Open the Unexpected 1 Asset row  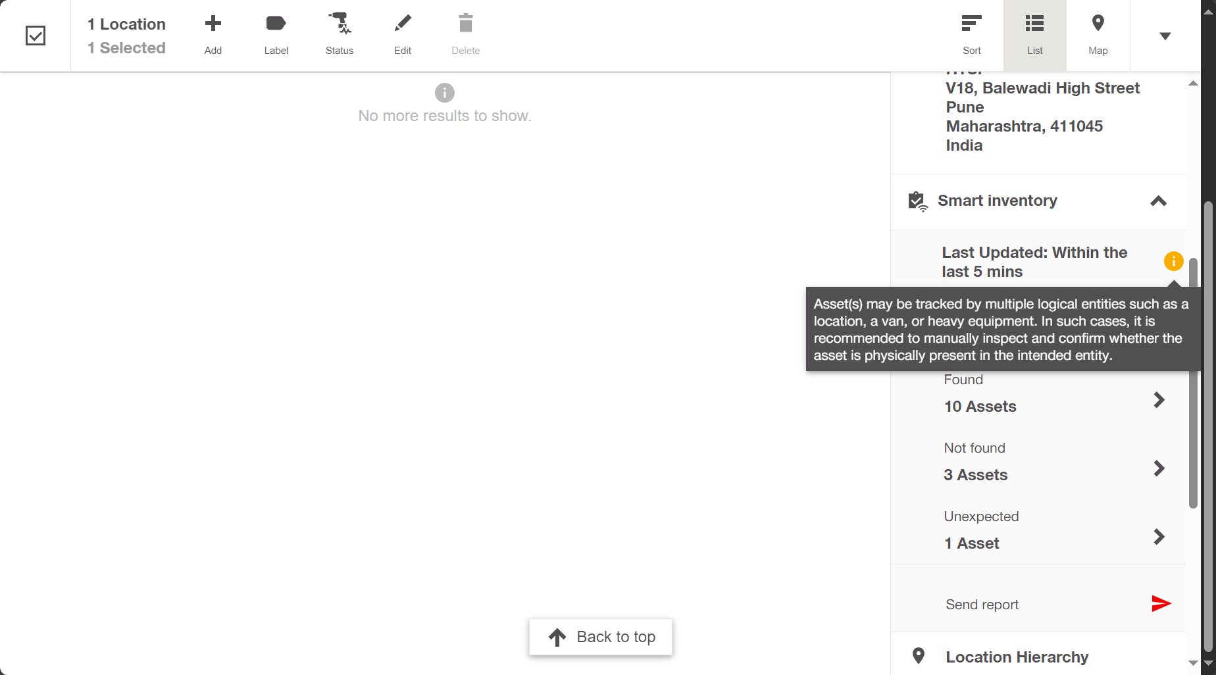(1159, 537)
